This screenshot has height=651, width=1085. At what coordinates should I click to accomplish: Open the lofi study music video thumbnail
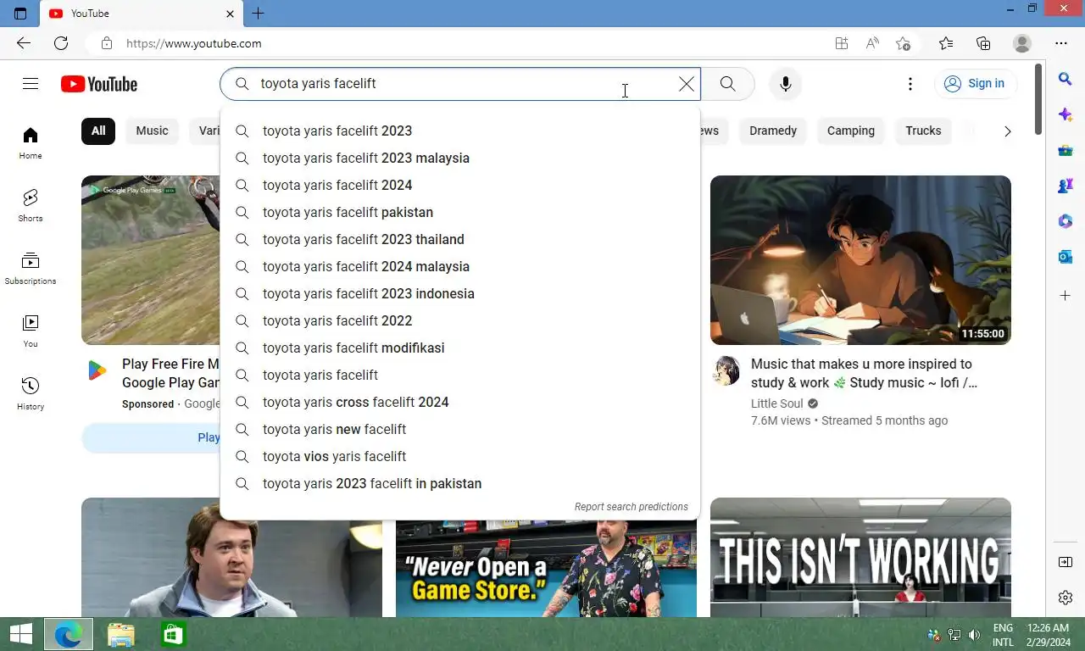[x=860, y=260]
